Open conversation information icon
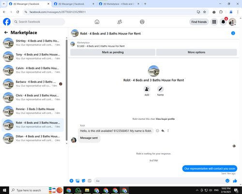Image resolution: width=242 pixels, height=194 pixels. (x=233, y=33)
